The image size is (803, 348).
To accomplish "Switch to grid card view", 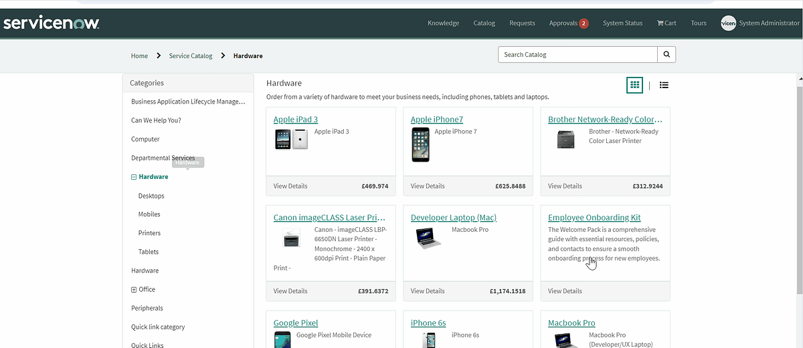I will click(x=634, y=85).
